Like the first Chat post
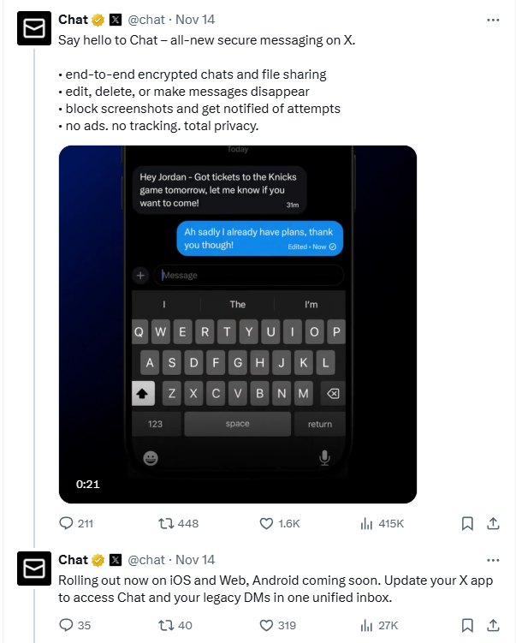The width and height of the screenshot is (516, 643). pyautogui.click(x=265, y=523)
